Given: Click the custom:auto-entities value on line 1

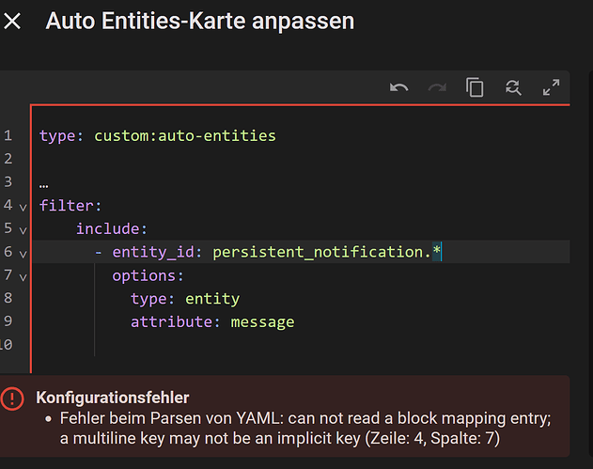Looking at the screenshot, I should (185, 135).
